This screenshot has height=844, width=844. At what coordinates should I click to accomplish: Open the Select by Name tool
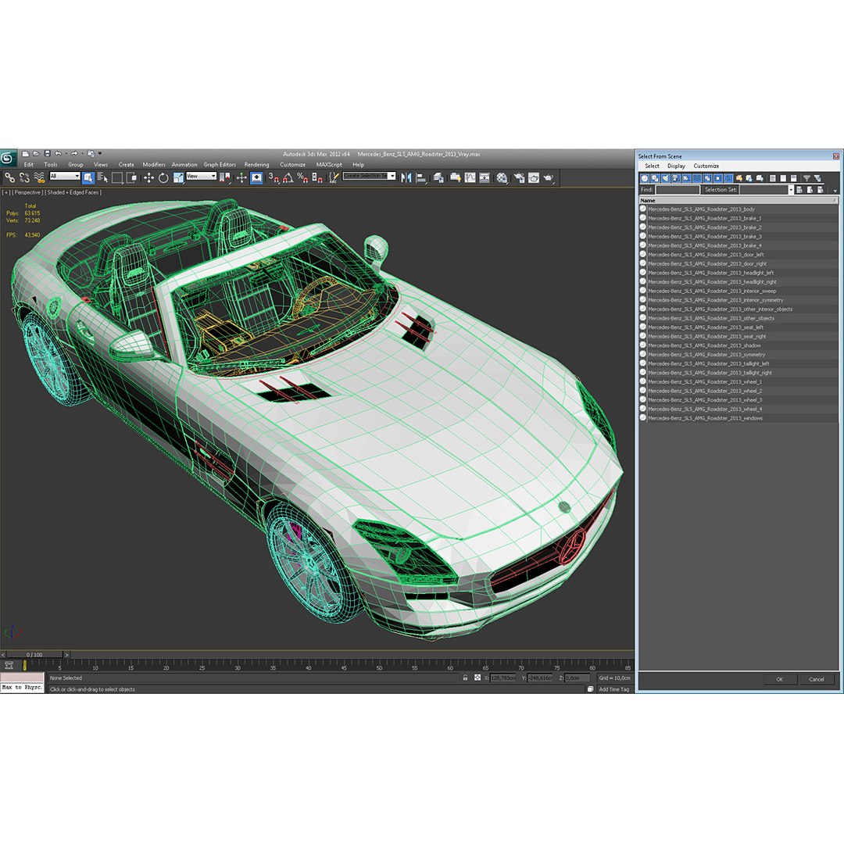click(x=103, y=177)
